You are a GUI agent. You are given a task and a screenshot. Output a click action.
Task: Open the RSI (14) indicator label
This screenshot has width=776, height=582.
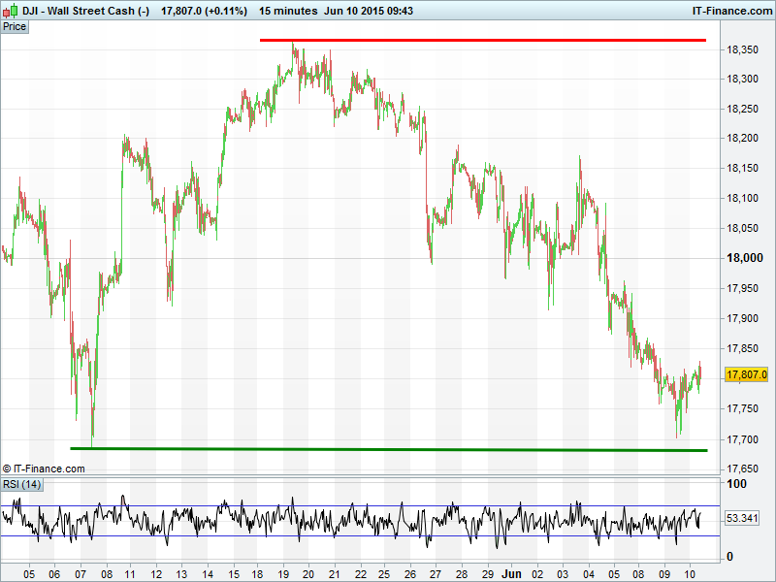tap(22, 484)
